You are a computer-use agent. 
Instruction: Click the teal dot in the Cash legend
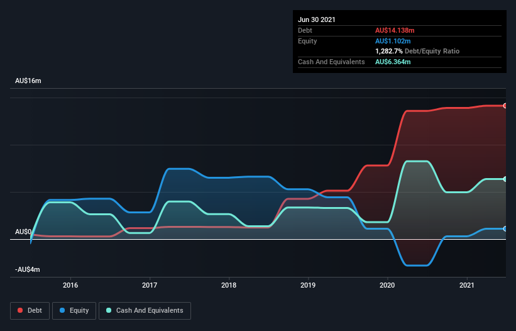[x=109, y=310]
